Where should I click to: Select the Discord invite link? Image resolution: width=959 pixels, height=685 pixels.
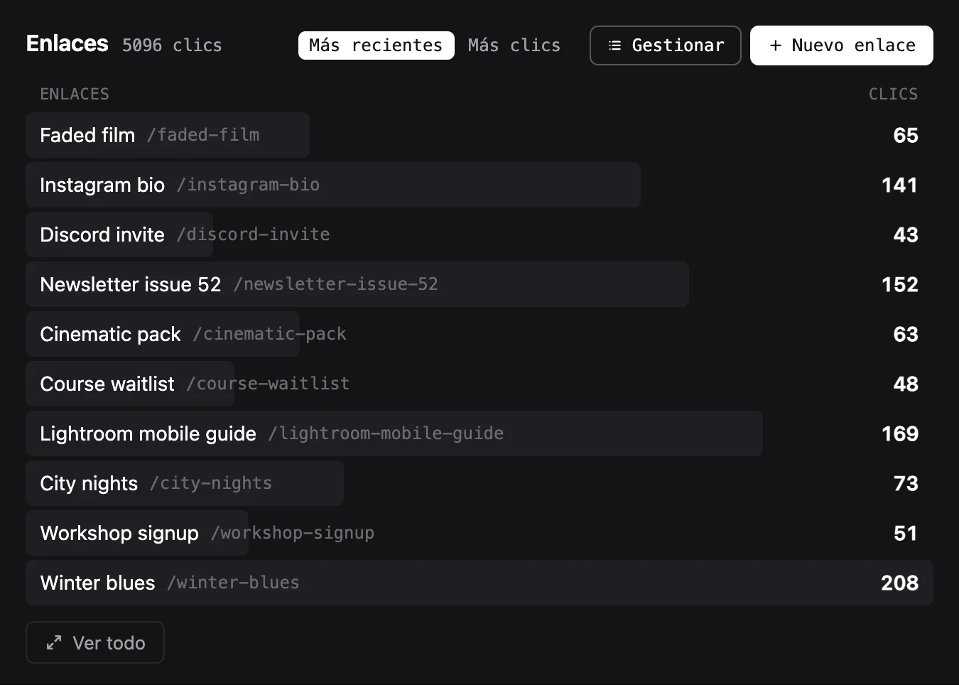click(479, 234)
